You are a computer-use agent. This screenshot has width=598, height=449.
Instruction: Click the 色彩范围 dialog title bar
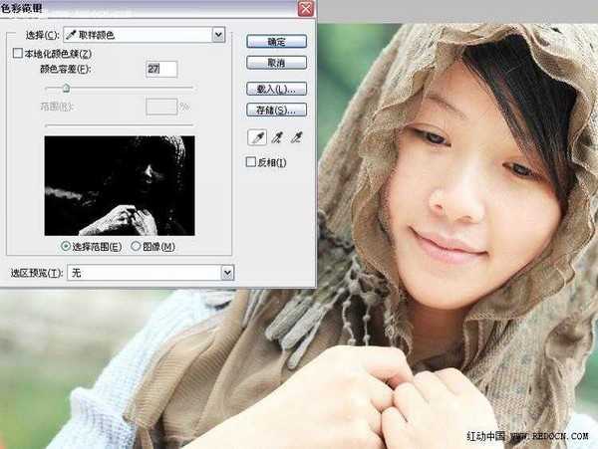[x=149, y=9]
